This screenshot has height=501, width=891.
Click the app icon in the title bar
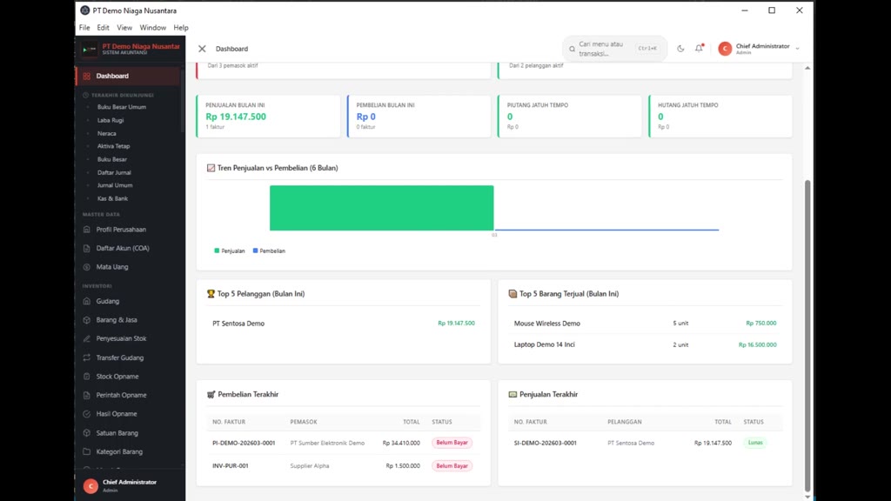tap(84, 10)
